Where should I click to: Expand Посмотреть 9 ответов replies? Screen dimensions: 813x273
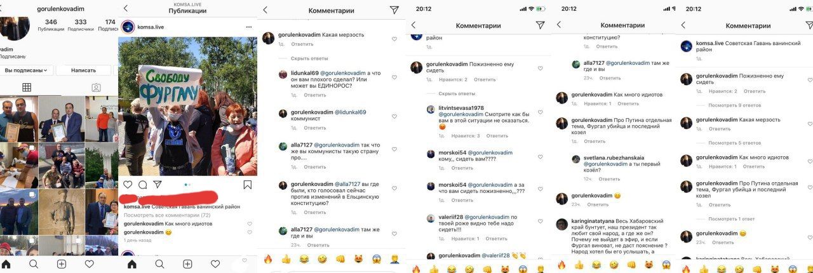[x=735, y=105]
